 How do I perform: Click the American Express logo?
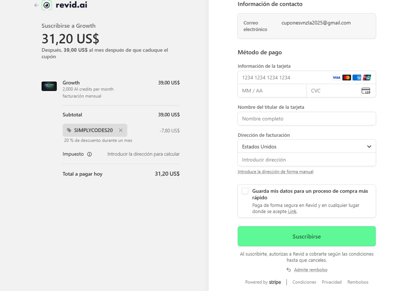click(357, 78)
